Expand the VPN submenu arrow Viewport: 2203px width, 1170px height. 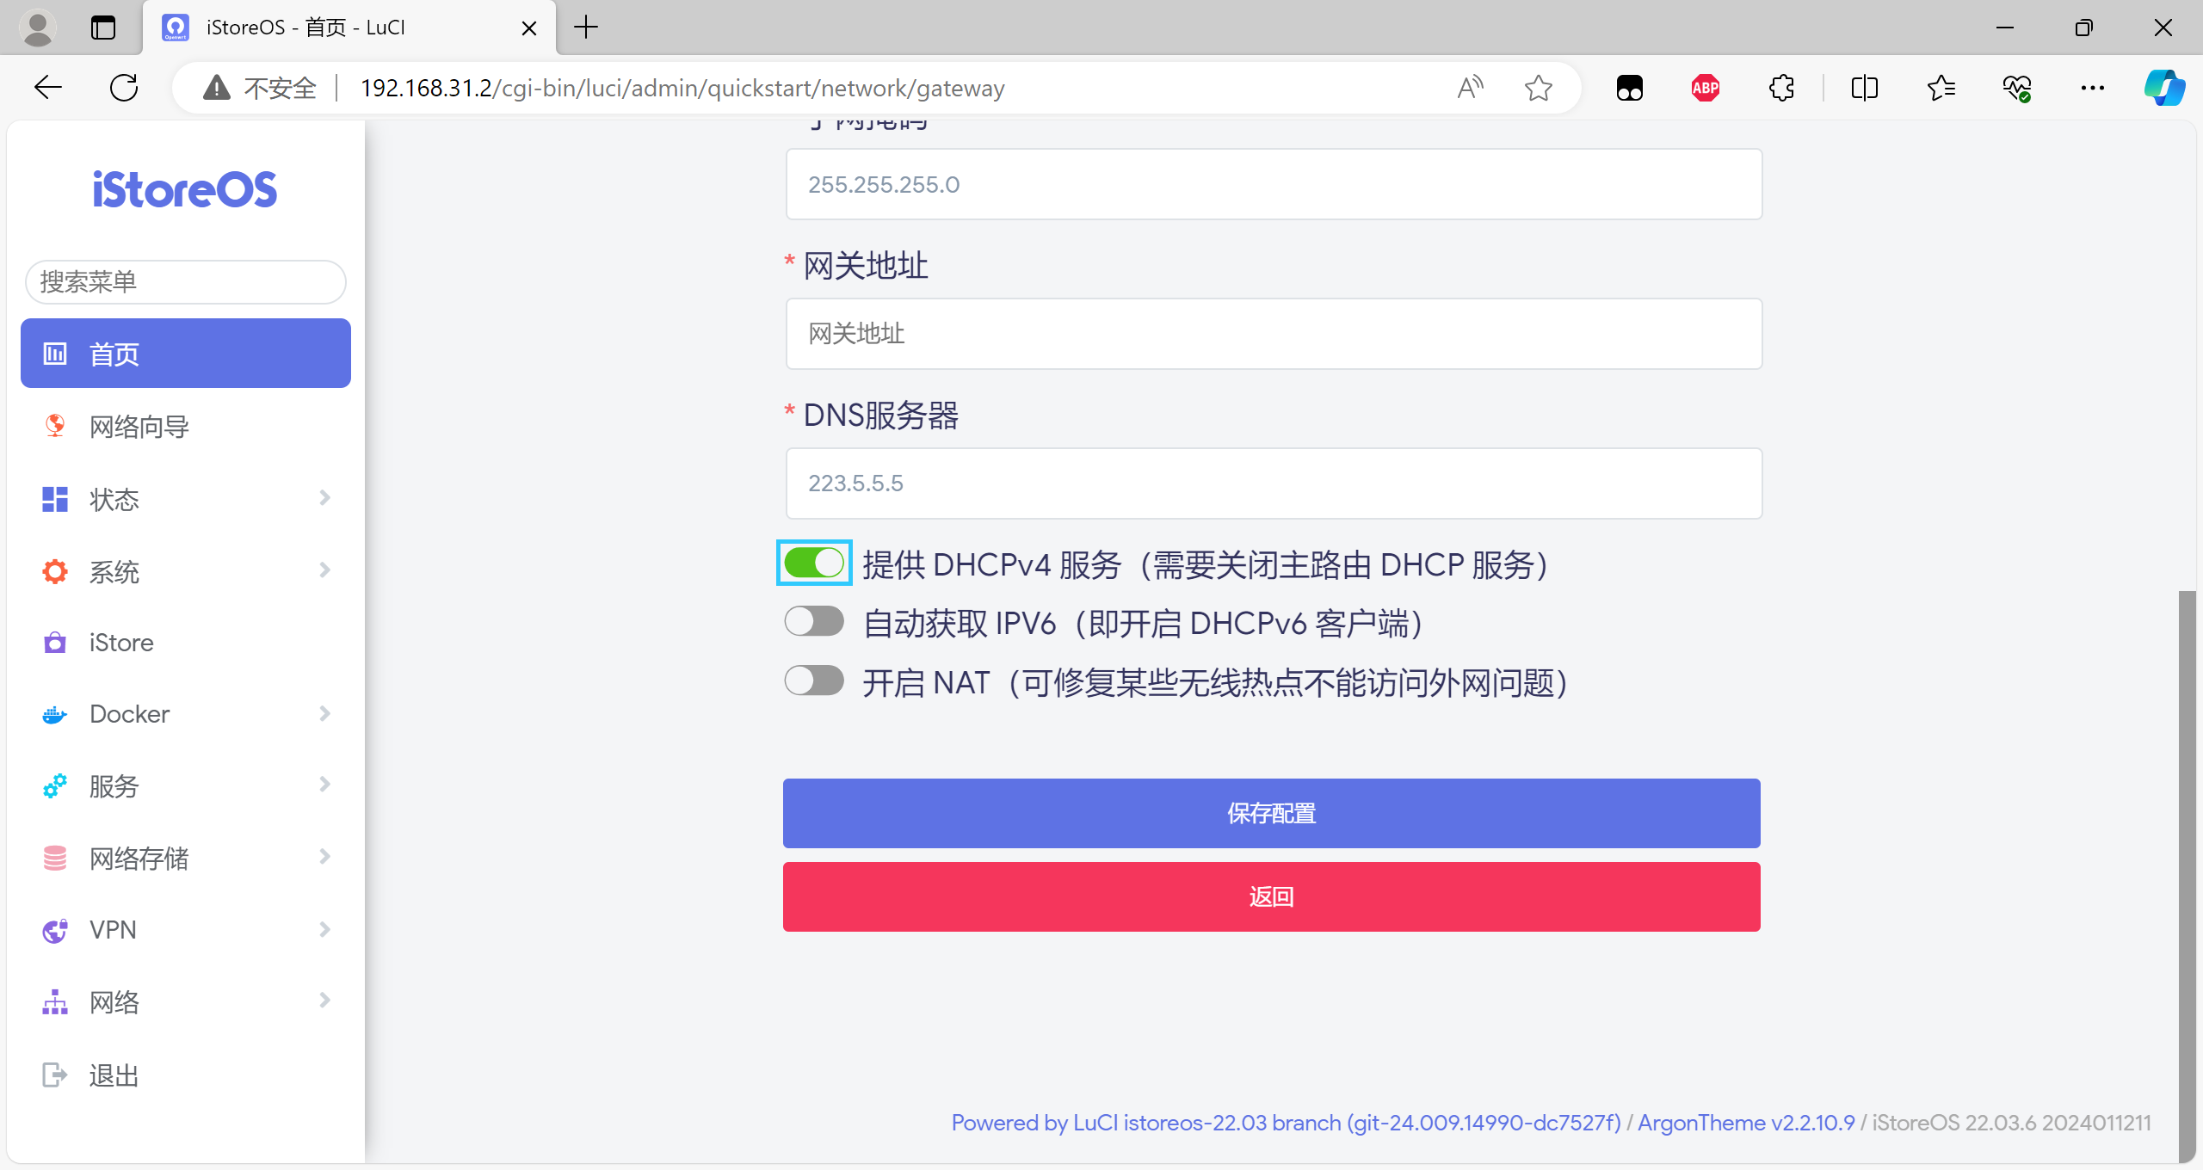[324, 929]
